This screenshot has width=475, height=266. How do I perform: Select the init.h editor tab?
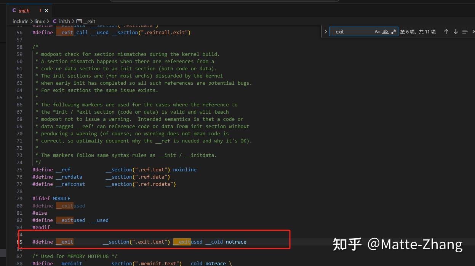click(24, 11)
